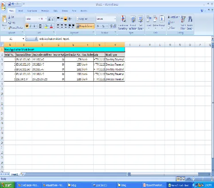Open Conditional Formatting
This screenshot has width=214, height=188.
point(123,23)
